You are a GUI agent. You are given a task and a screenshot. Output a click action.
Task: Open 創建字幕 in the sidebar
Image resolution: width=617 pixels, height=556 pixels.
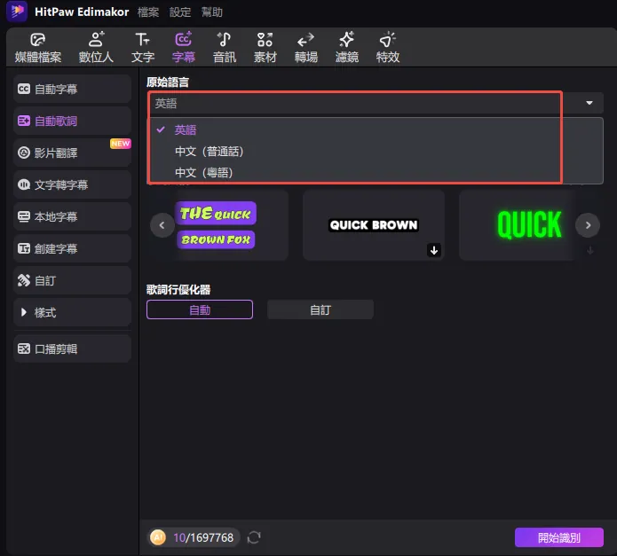point(73,248)
